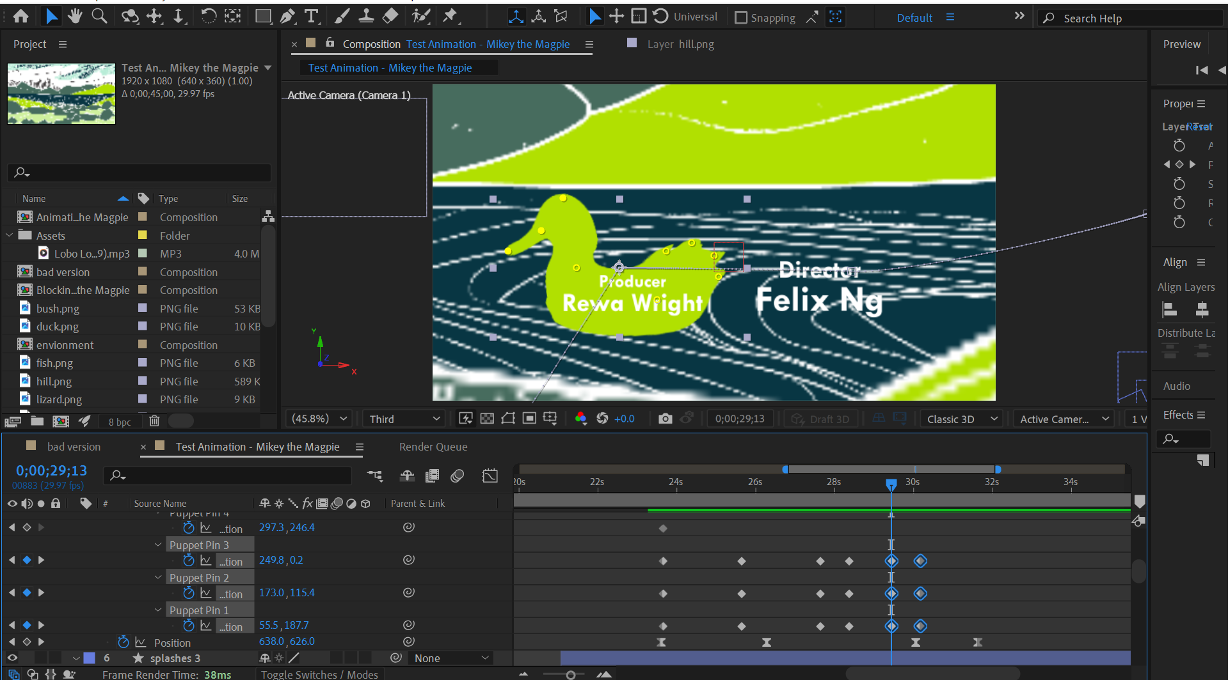Screen dimensions: 1228x680
Task: Open the Default workspace menu
Action: (x=950, y=17)
